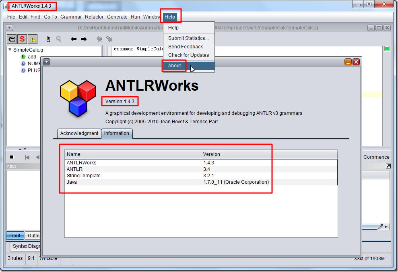
Task: Click the blue L icon beside NUMBER
Action: coord(23,64)
